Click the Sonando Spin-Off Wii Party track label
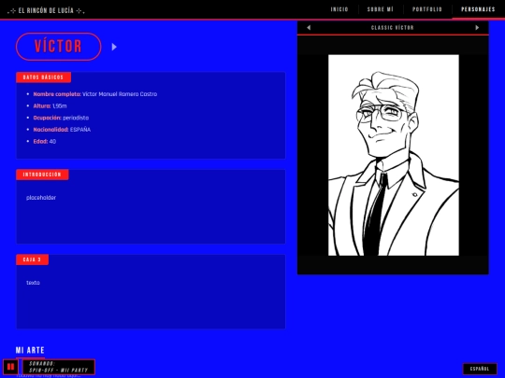 pos(59,367)
